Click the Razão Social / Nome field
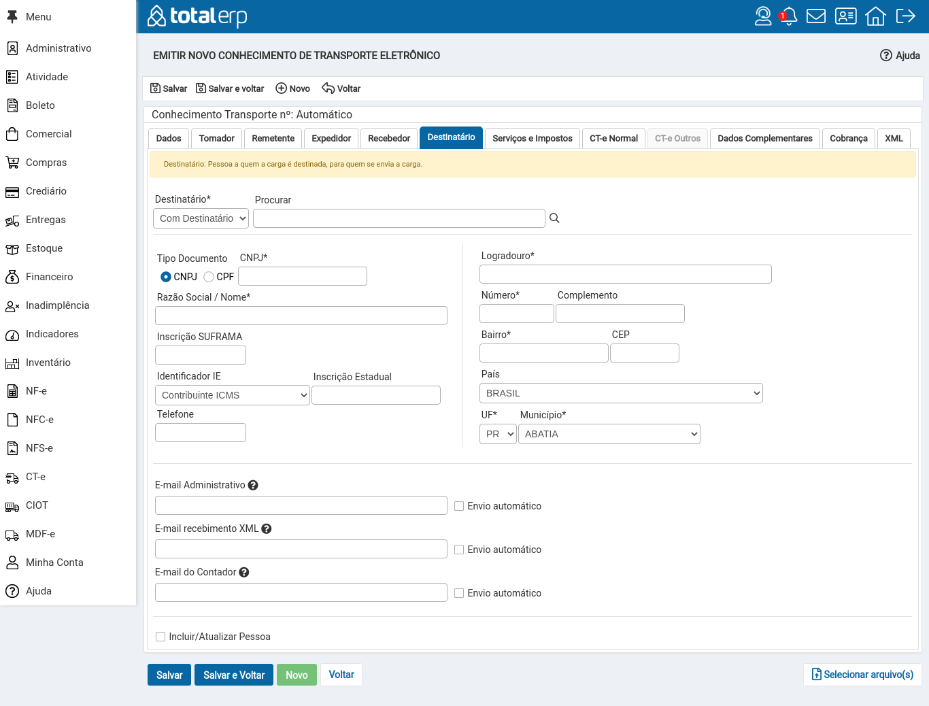 301,316
